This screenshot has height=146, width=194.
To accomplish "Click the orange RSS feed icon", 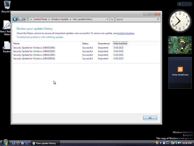I will (x=180, y=69).
